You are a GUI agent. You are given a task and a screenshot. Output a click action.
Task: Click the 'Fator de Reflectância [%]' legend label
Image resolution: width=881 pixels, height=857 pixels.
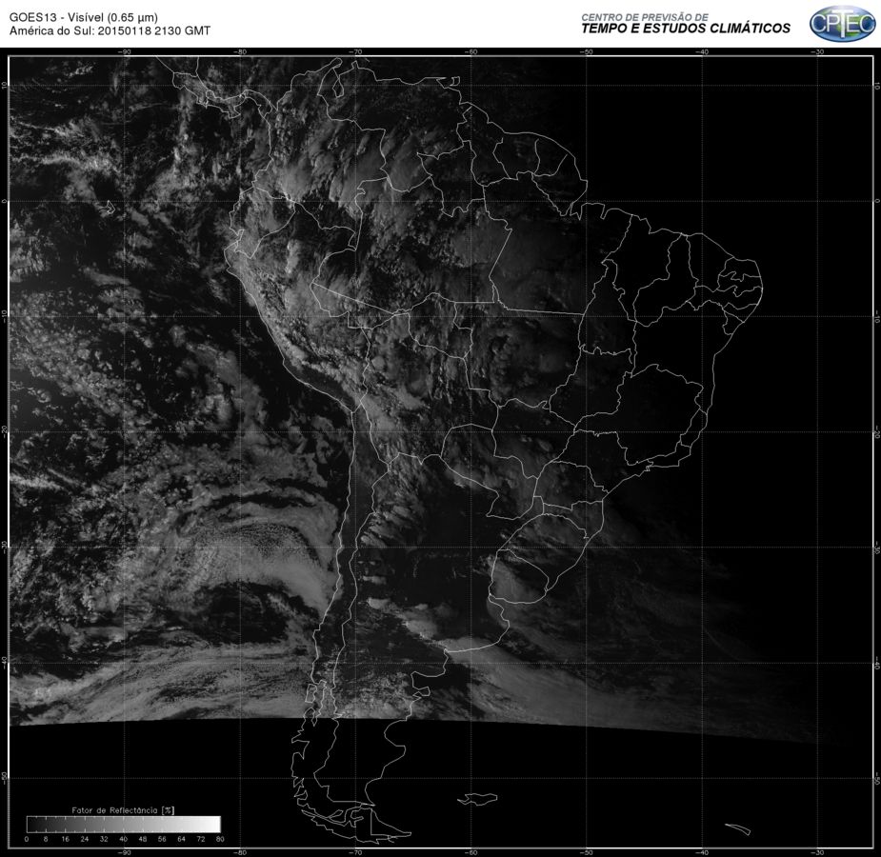[x=123, y=810]
